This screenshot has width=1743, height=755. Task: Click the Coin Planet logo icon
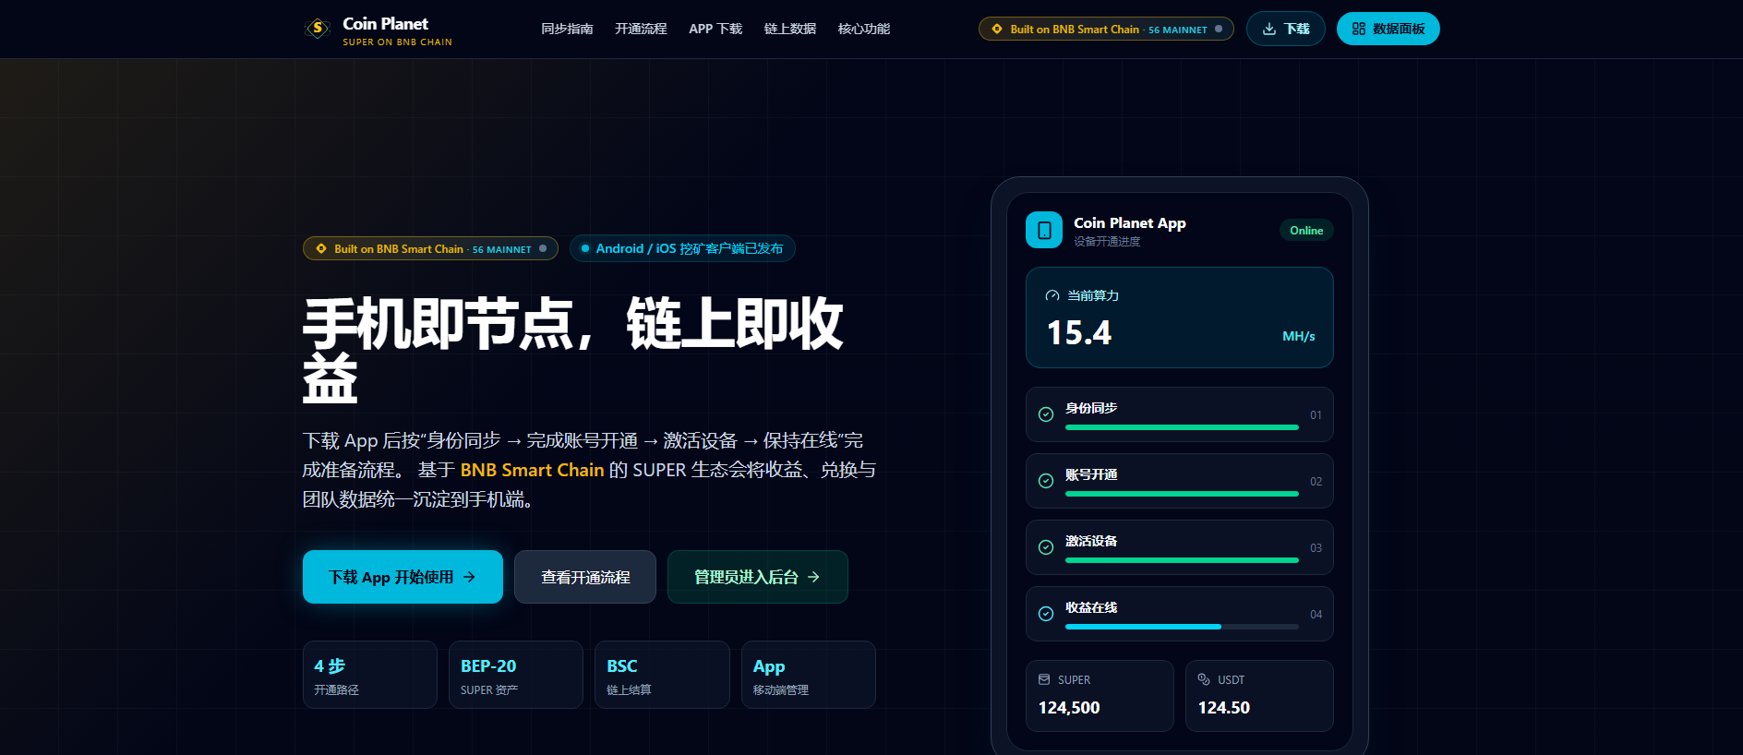click(318, 29)
